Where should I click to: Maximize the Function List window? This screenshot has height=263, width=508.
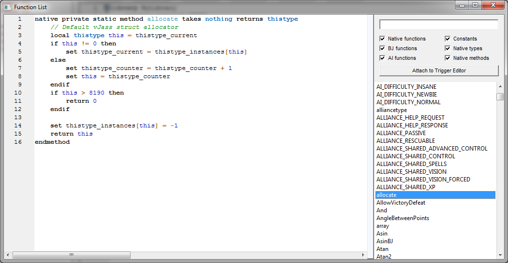coord(475,5)
